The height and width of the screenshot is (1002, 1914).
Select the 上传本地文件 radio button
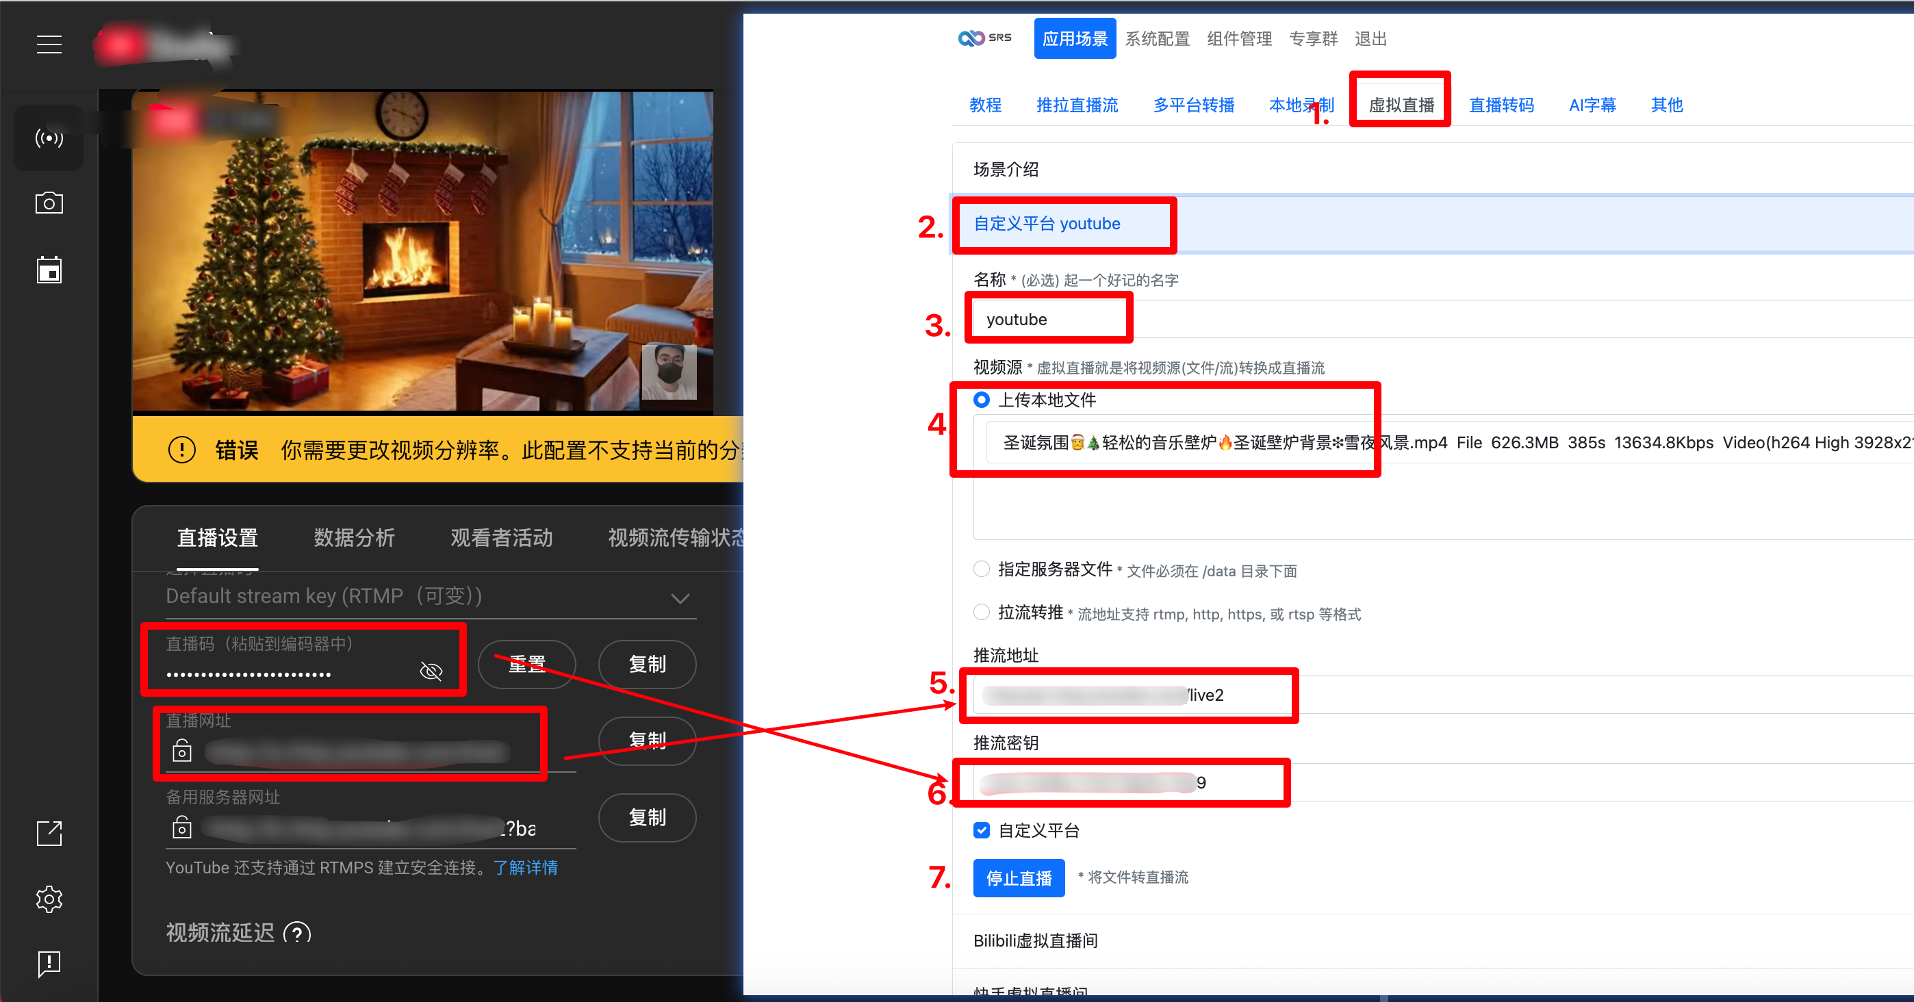coord(982,400)
